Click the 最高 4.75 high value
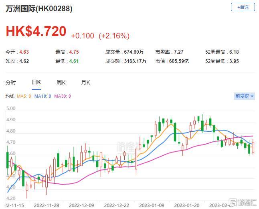Screen dimensions: 259x209 [x=74, y=52]
